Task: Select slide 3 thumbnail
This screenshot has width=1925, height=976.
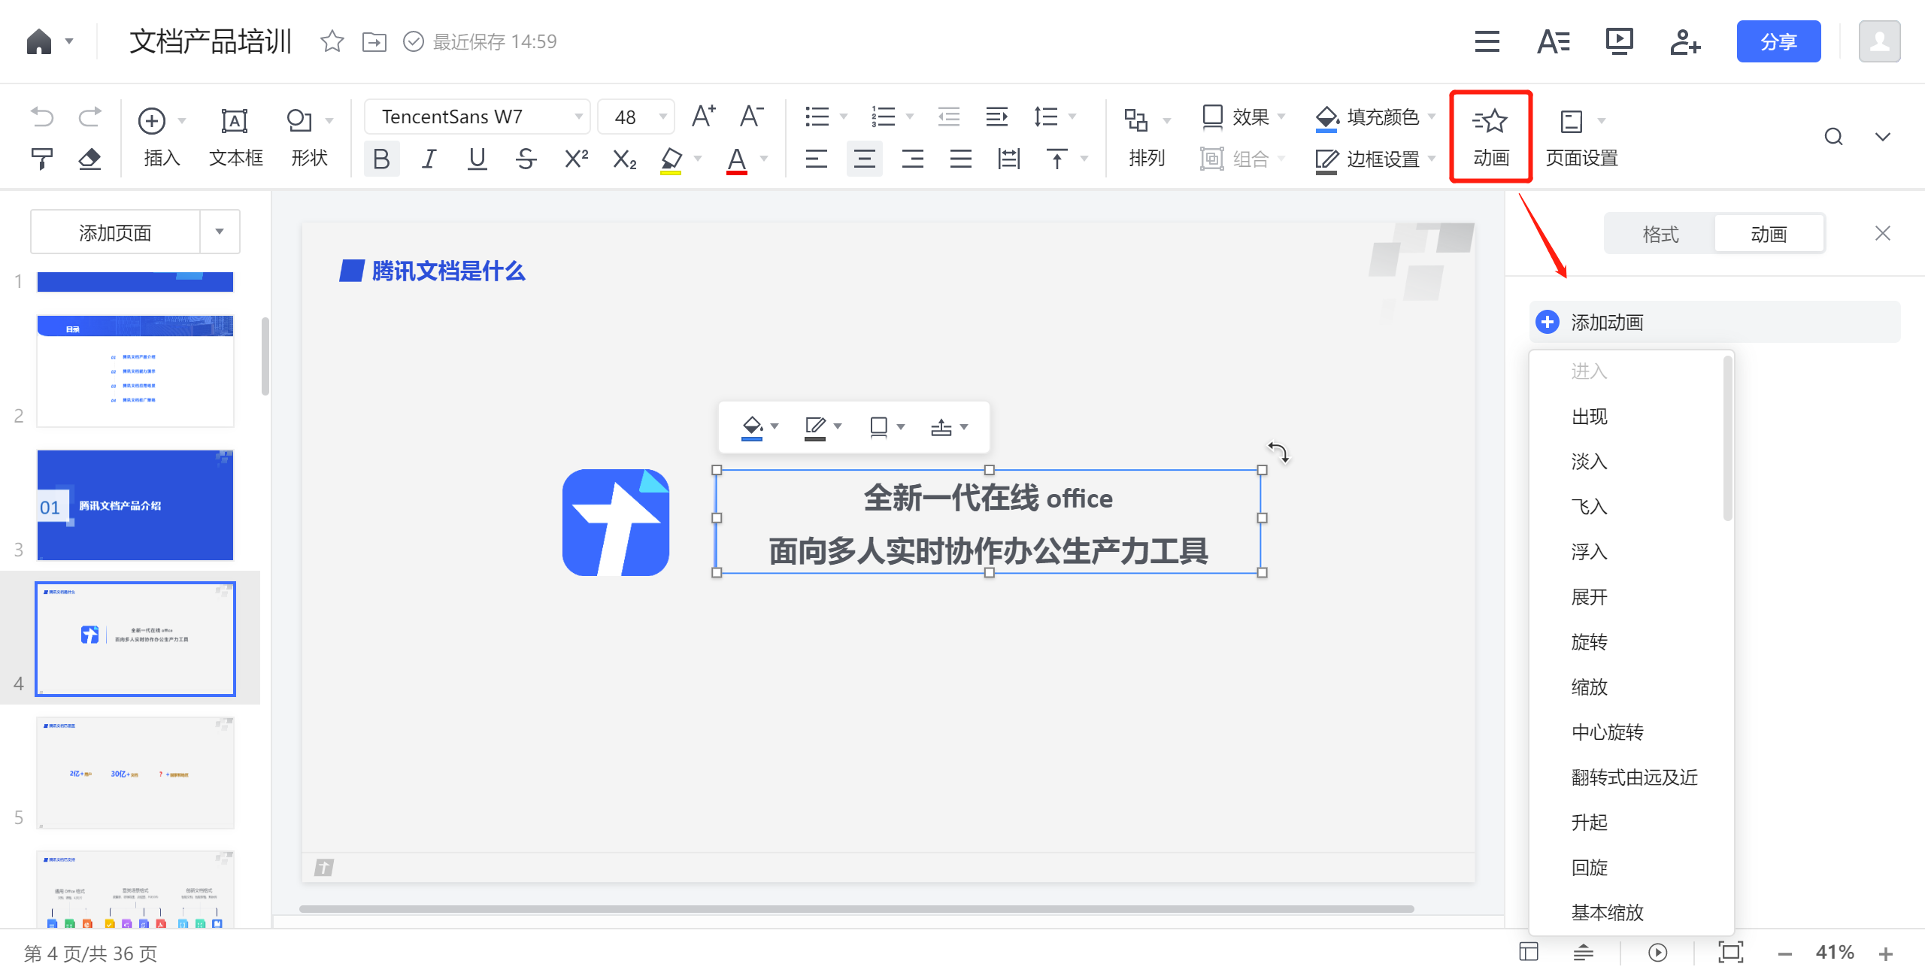Action: click(x=135, y=505)
